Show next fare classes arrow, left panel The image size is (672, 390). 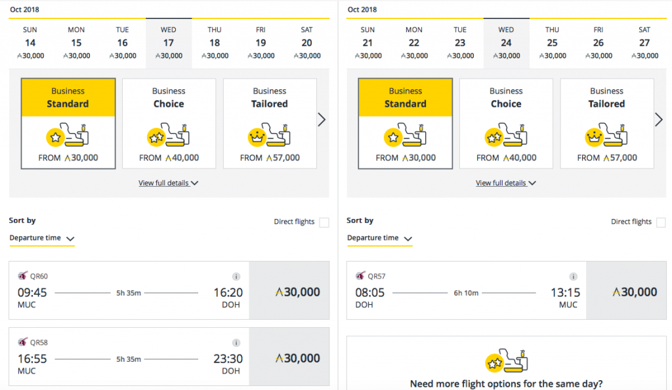click(322, 119)
